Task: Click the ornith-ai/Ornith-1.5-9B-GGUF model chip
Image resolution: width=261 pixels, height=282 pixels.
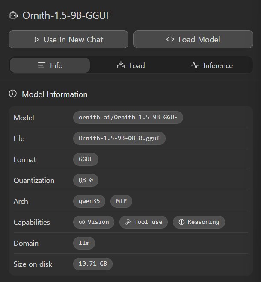Action: click(128, 117)
